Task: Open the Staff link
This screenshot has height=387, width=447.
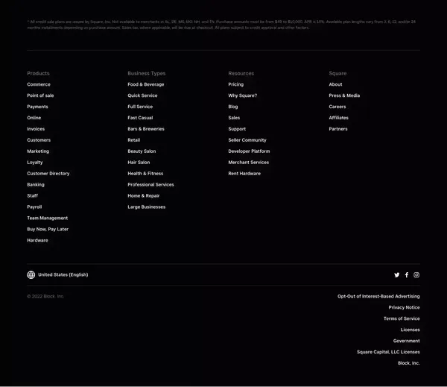Action: 33,196
